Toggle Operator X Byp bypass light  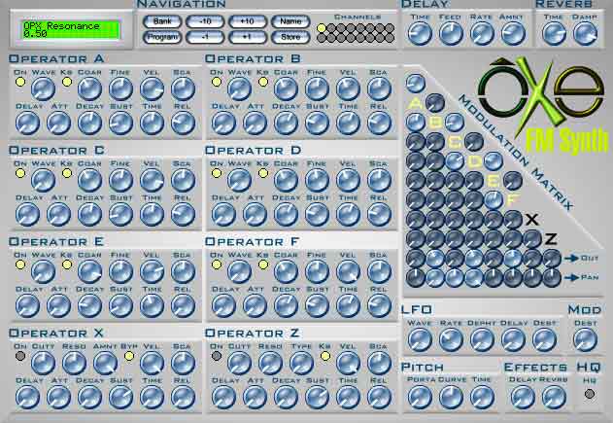[128, 356]
